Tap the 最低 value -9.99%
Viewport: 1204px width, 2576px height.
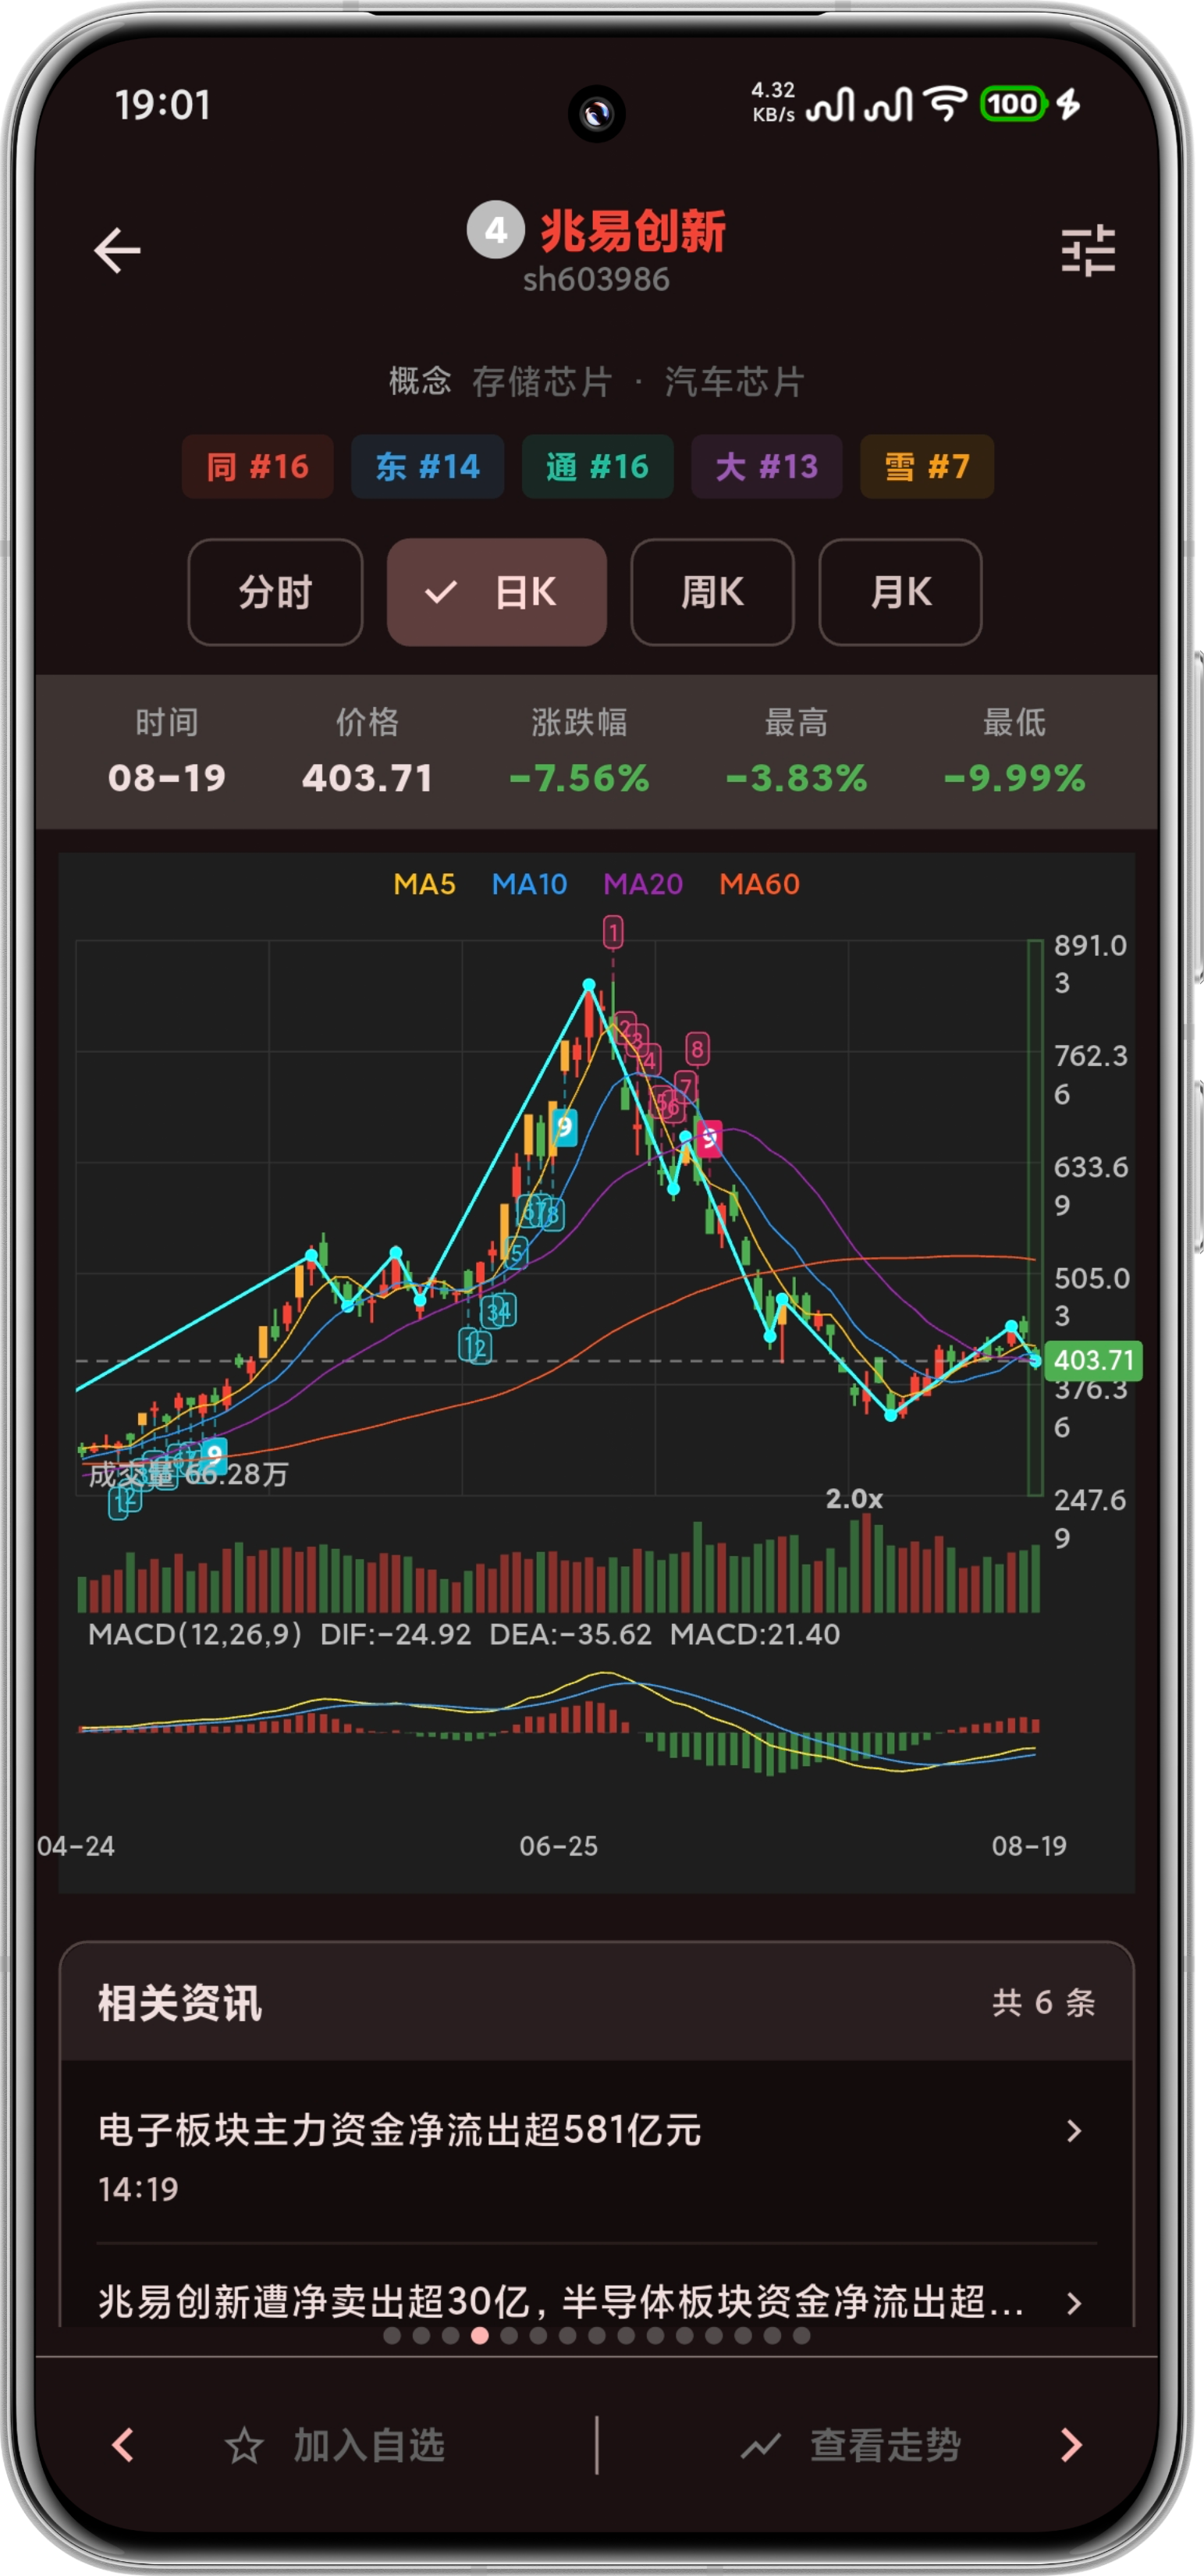(1014, 778)
